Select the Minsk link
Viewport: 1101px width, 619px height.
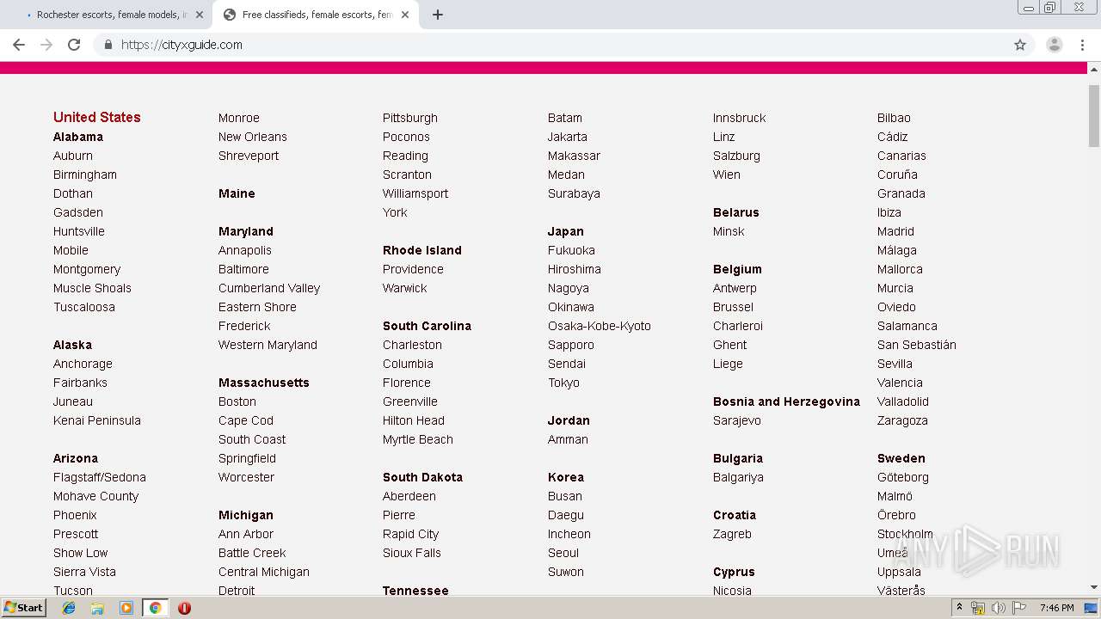pyautogui.click(x=729, y=231)
